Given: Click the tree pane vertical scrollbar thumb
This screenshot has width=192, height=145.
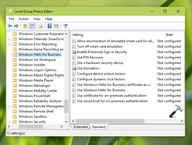Looking at the screenshot, I should point(66,106).
